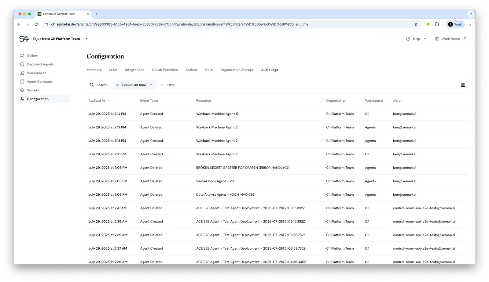Screen dimensions: 489x282
Task: Clear the Period filter with the X
Action: click(x=117, y=85)
